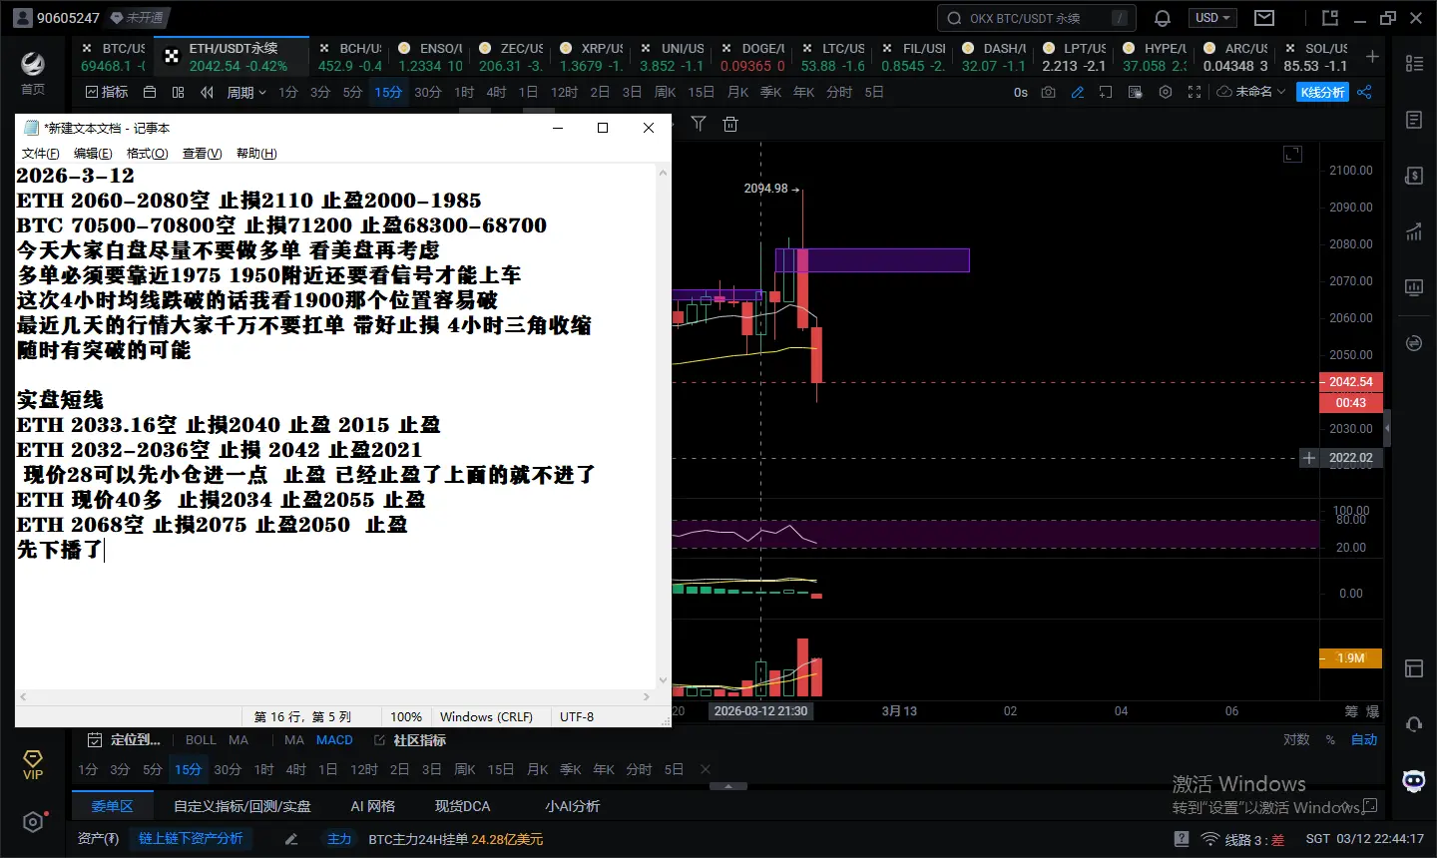Open 社区指标 community indicators
Screen dimensions: 1437x858
410,740
